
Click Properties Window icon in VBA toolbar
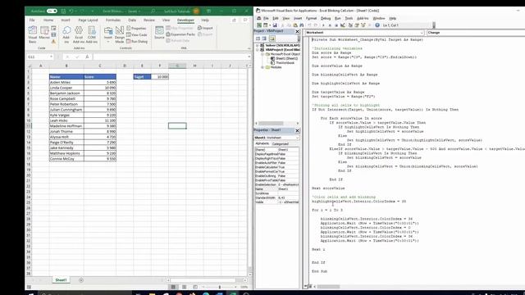pyautogui.click(x=357, y=25)
